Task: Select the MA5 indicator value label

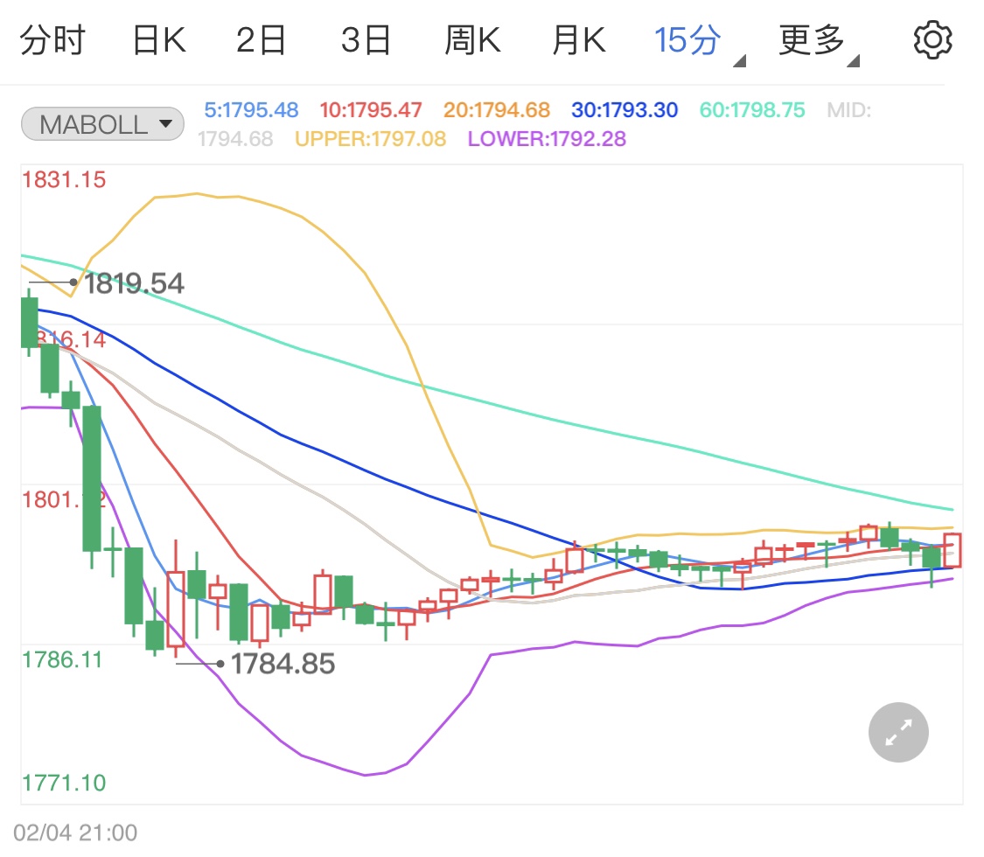Action: coord(251,109)
